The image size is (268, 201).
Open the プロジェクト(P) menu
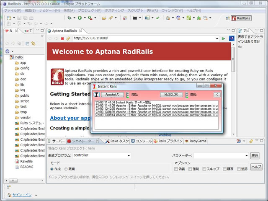pos(90,10)
